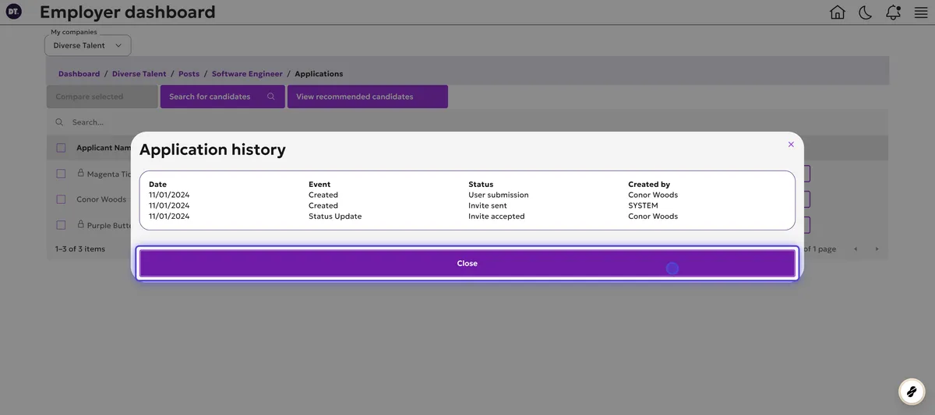
Task: Open the floating accessibility widget button
Action: 912,391
